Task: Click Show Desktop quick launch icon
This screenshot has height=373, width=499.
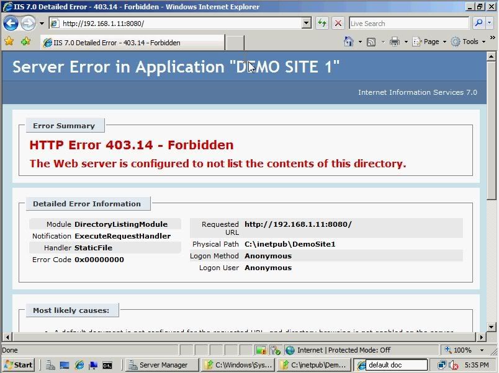Action: [65, 365]
